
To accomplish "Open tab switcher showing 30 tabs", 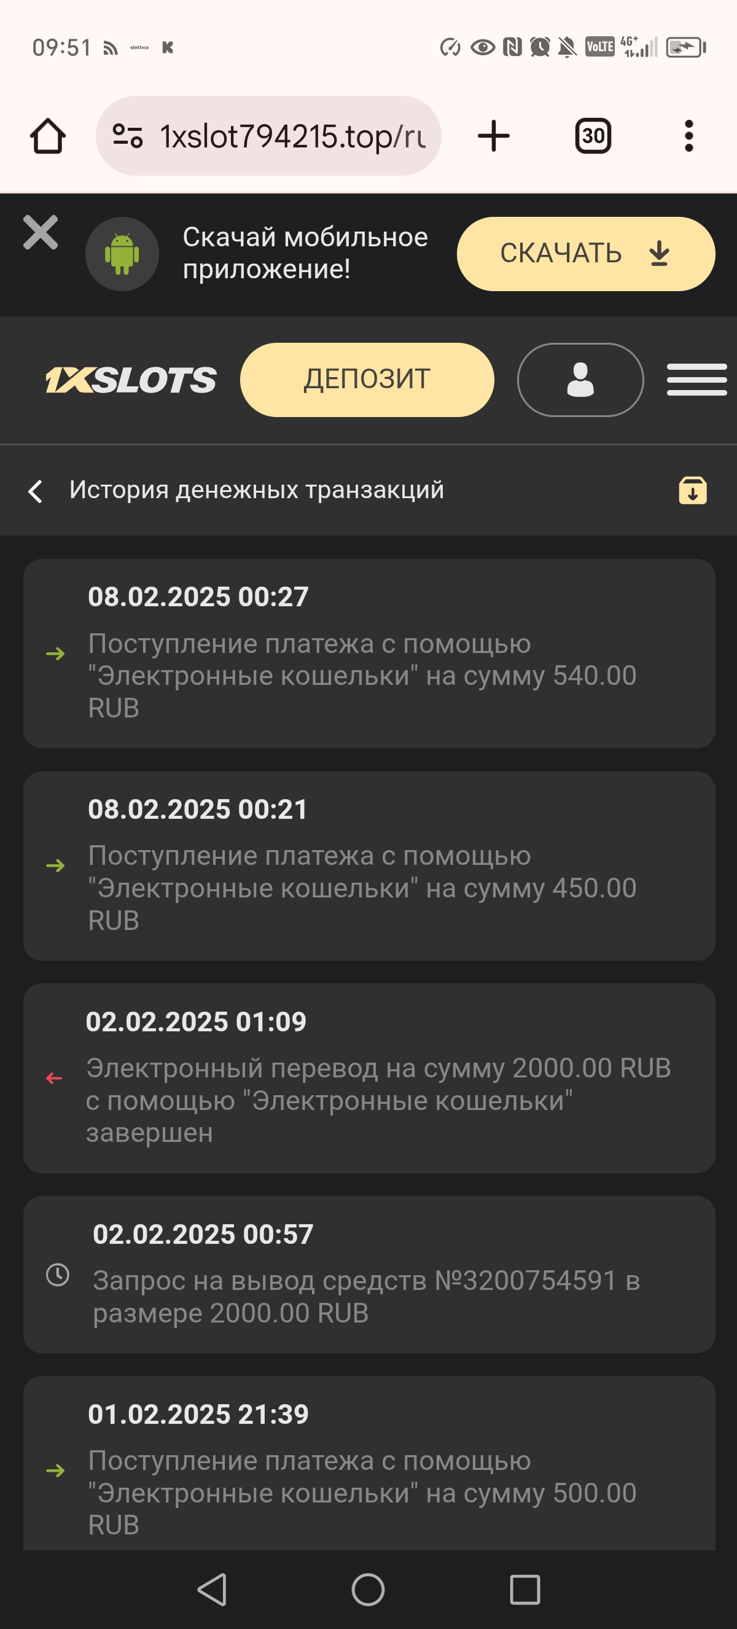I will 592,136.
